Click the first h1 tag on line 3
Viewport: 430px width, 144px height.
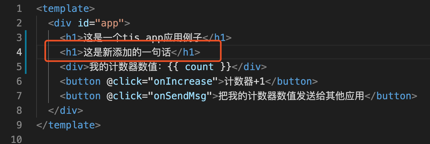tap(72, 38)
